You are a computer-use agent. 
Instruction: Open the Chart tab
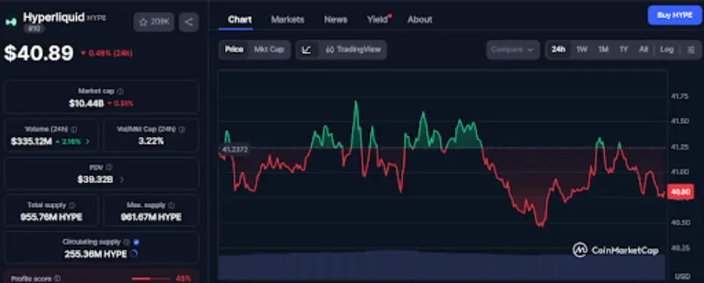(240, 20)
